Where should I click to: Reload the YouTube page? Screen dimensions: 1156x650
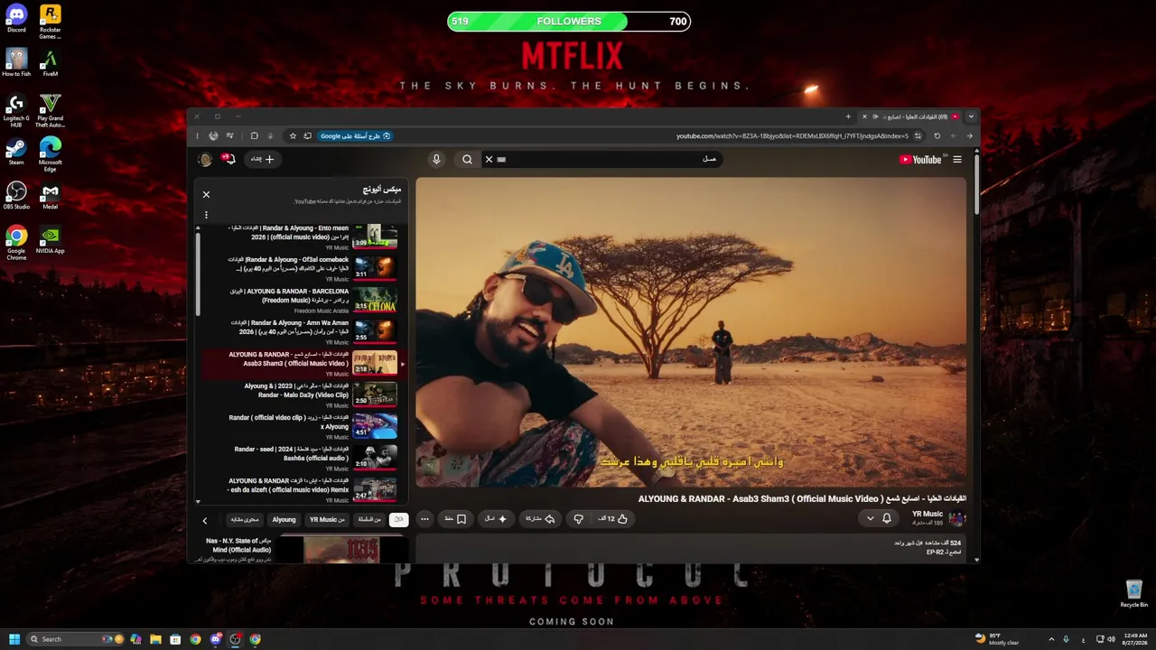[937, 136]
